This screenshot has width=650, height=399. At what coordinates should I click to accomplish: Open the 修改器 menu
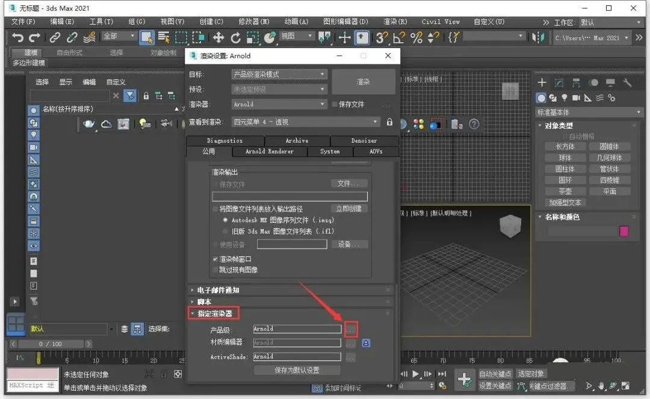point(254,22)
